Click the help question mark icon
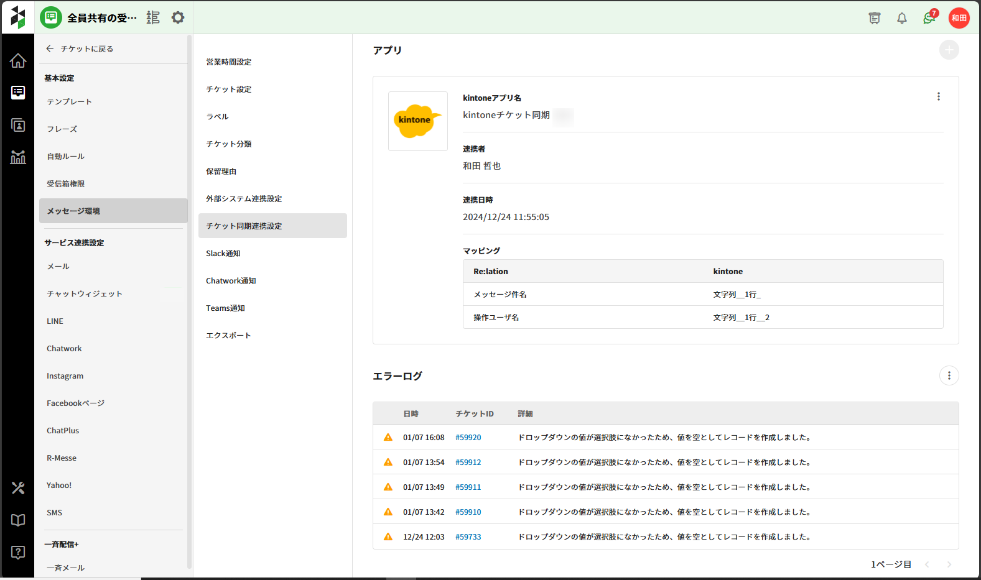Screen dimensions: 981x580 (18, 553)
